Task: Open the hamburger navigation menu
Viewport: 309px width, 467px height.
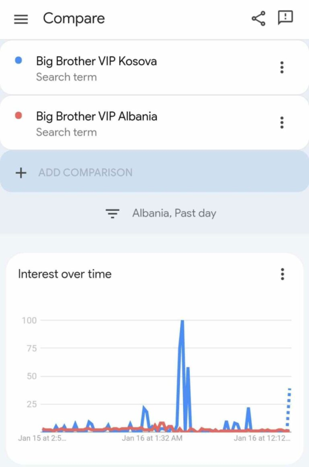Action: pos(21,19)
